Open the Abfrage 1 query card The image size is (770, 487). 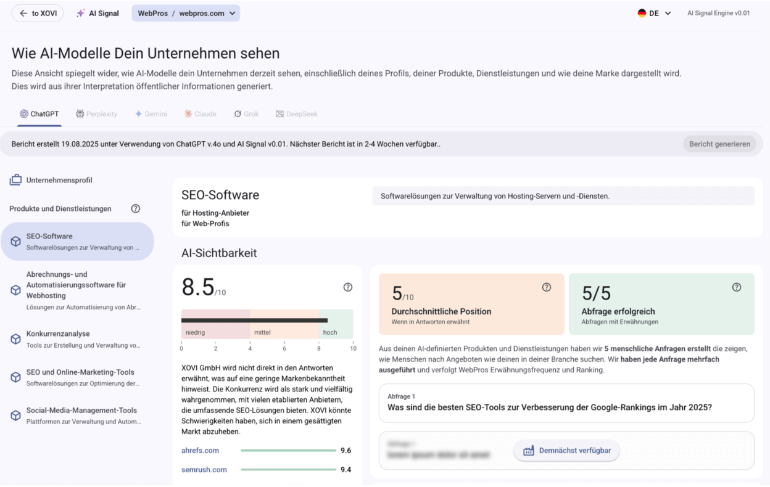point(566,403)
